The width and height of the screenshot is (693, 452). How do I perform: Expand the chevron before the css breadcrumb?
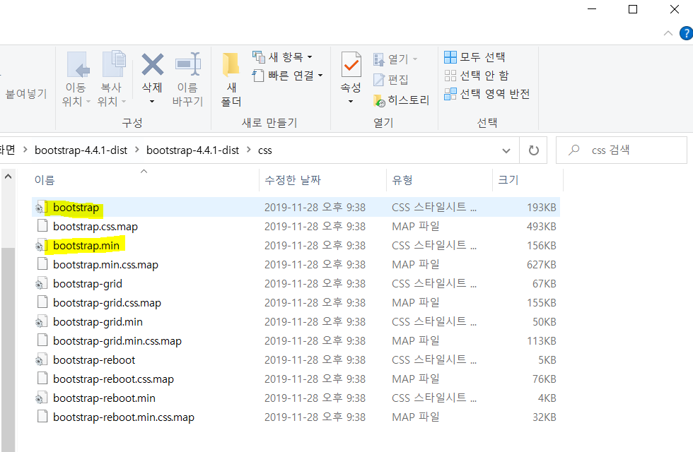pos(248,150)
